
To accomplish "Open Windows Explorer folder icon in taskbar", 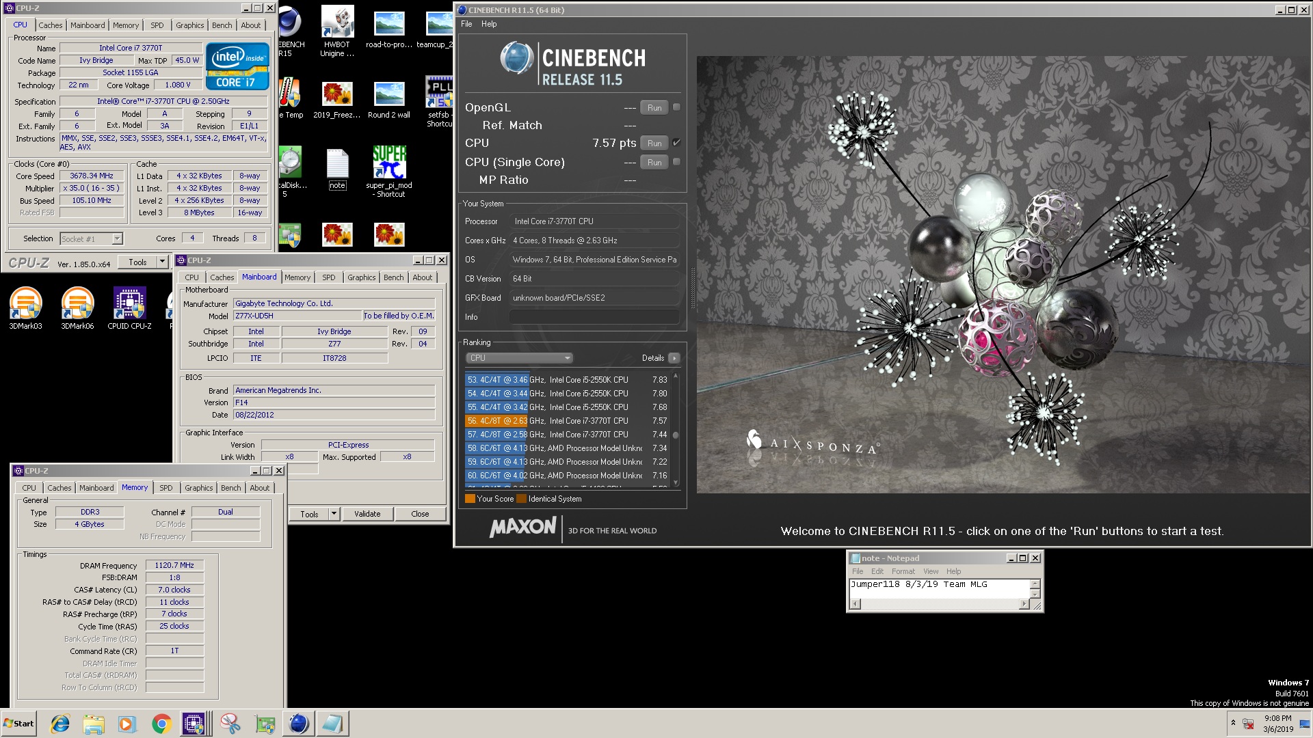I will click(x=94, y=724).
